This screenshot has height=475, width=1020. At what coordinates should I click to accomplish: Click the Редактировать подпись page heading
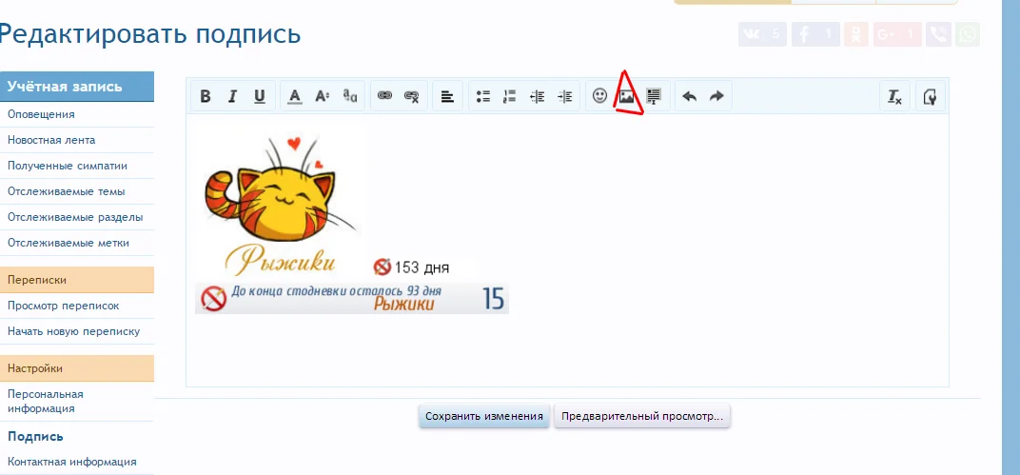(x=149, y=34)
